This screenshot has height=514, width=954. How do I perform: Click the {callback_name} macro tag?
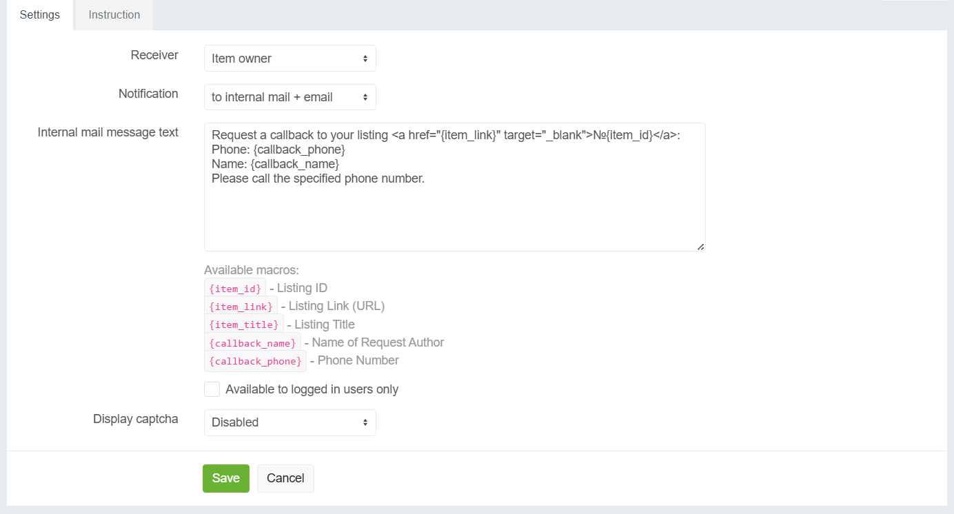[x=252, y=343]
